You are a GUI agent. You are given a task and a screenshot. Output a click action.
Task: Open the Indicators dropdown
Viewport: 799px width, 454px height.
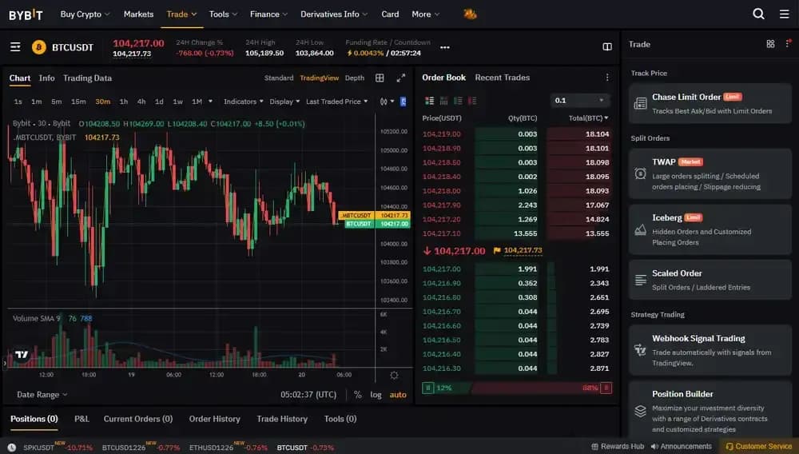pyautogui.click(x=244, y=102)
